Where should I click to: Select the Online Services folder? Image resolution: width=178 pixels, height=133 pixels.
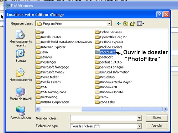[x=109, y=32]
